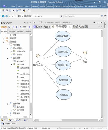Pin the Browser panel with the pin icon
Image resolution: width=108 pixels, height=130 pixels.
27,23
